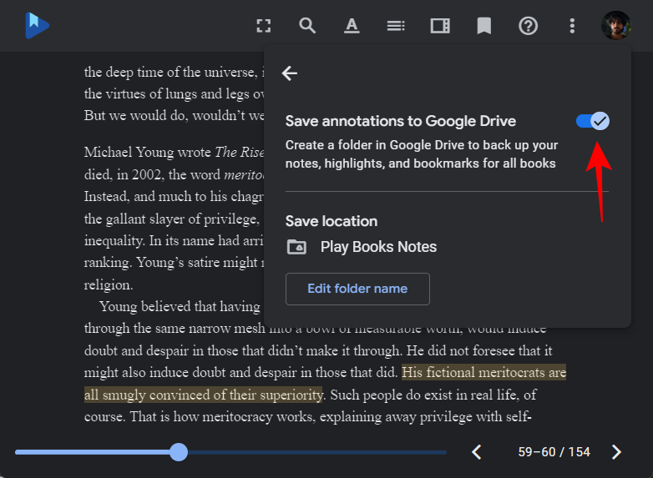Click the 'Create a folder in Google Drive' description
653x478 pixels.
[421, 154]
